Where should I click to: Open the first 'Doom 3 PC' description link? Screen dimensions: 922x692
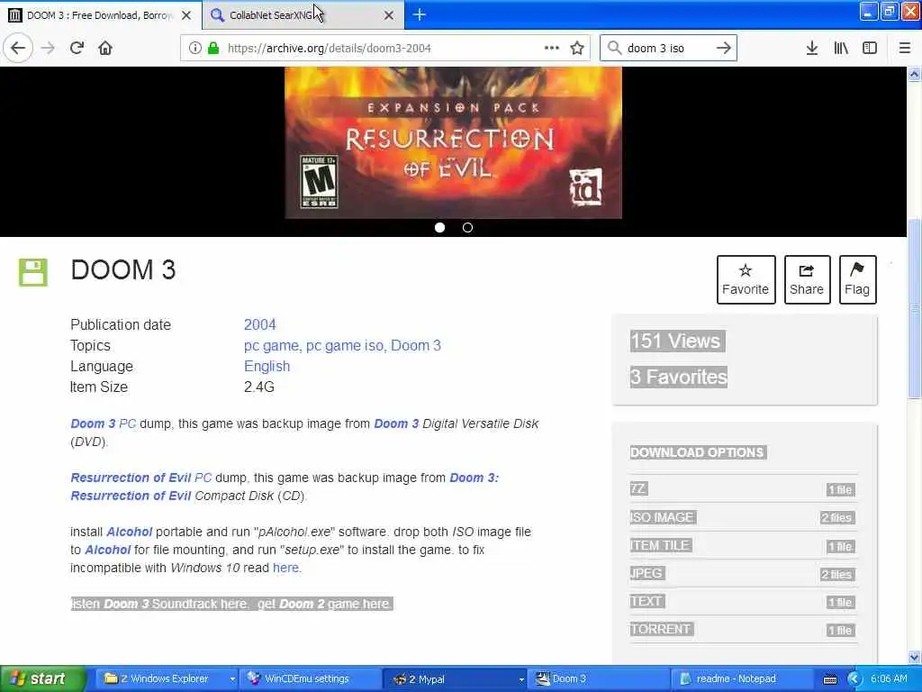point(103,423)
